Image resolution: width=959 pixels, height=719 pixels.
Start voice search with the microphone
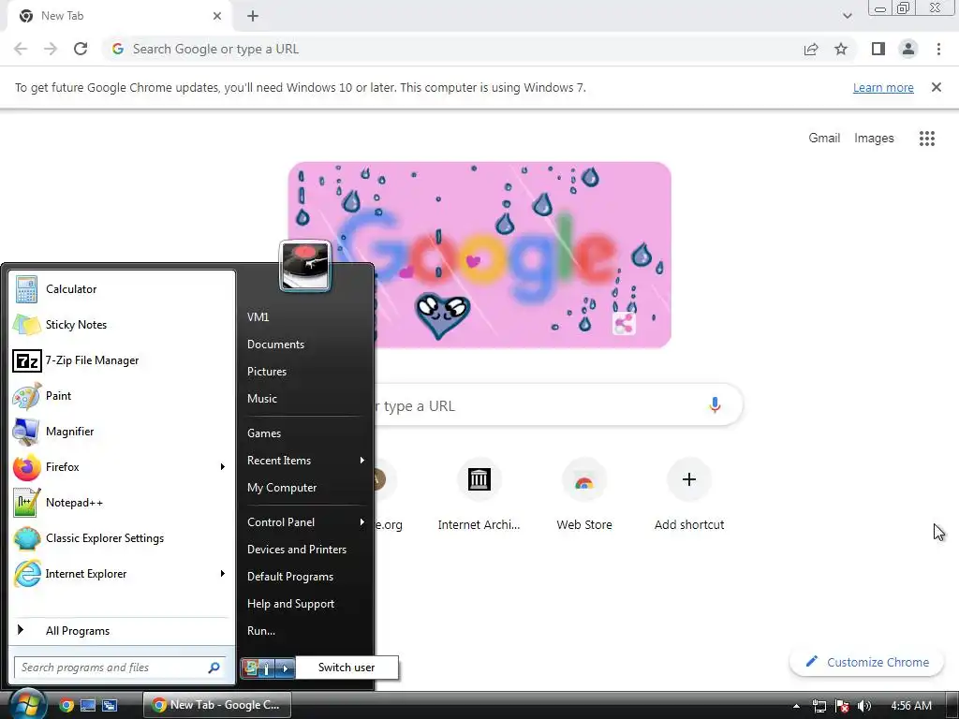715,404
